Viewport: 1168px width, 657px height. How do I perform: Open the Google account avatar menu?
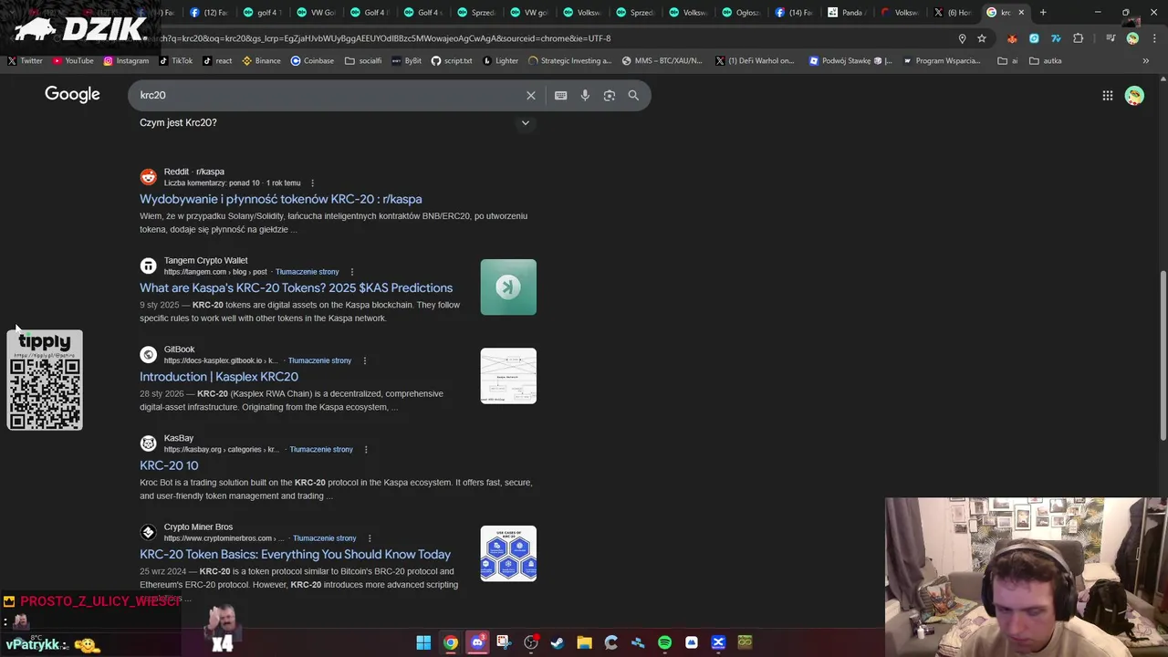click(x=1134, y=95)
